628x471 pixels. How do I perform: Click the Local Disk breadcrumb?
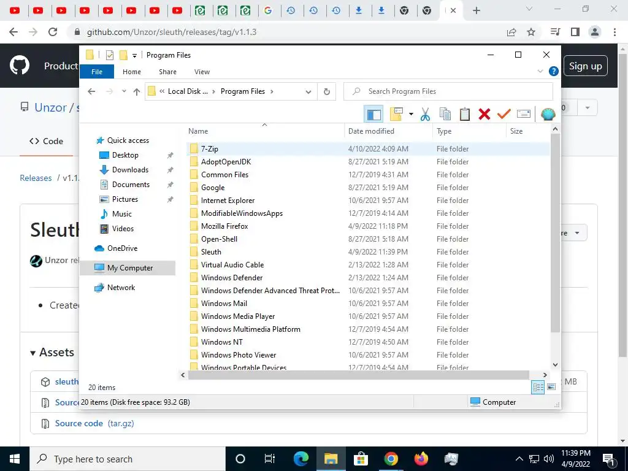pyautogui.click(x=188, y=91)
